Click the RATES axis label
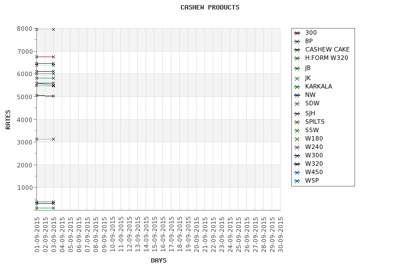This screenshot has width=420, height=280. [8, 119]
